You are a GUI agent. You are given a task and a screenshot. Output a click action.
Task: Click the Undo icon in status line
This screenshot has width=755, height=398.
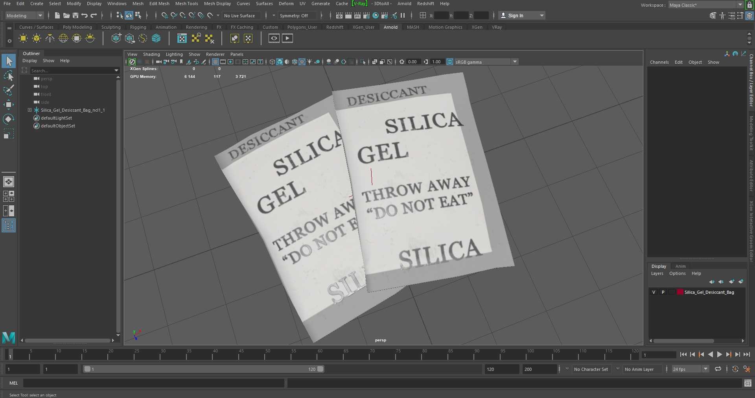click(x=85, y=15)
